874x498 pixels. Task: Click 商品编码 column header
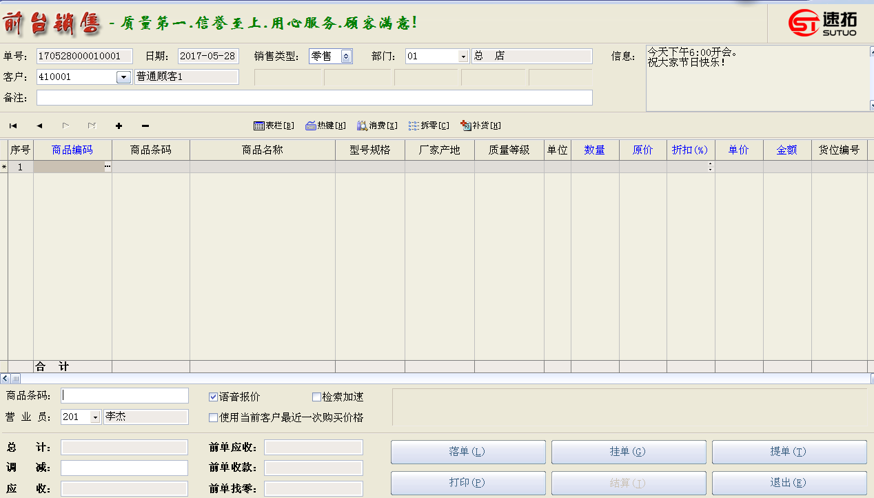72,150
